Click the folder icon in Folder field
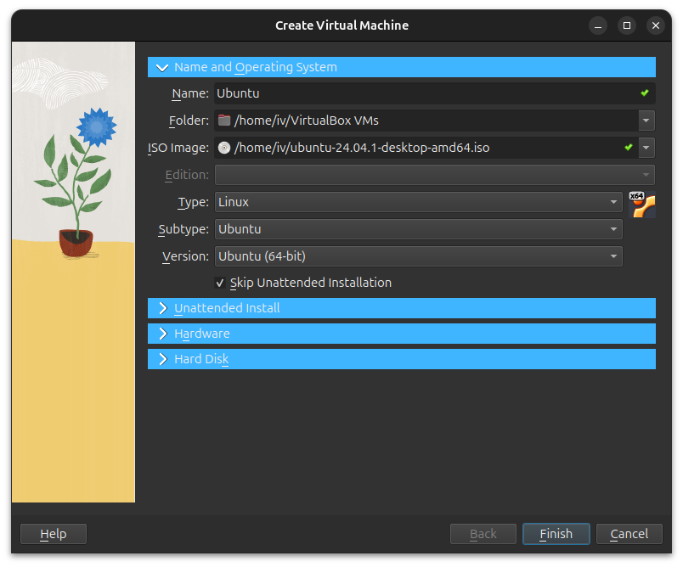The image size is (683, 567). (x=224, y=120)
